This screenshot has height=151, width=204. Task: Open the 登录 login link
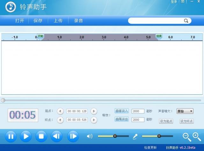point(174,2)
